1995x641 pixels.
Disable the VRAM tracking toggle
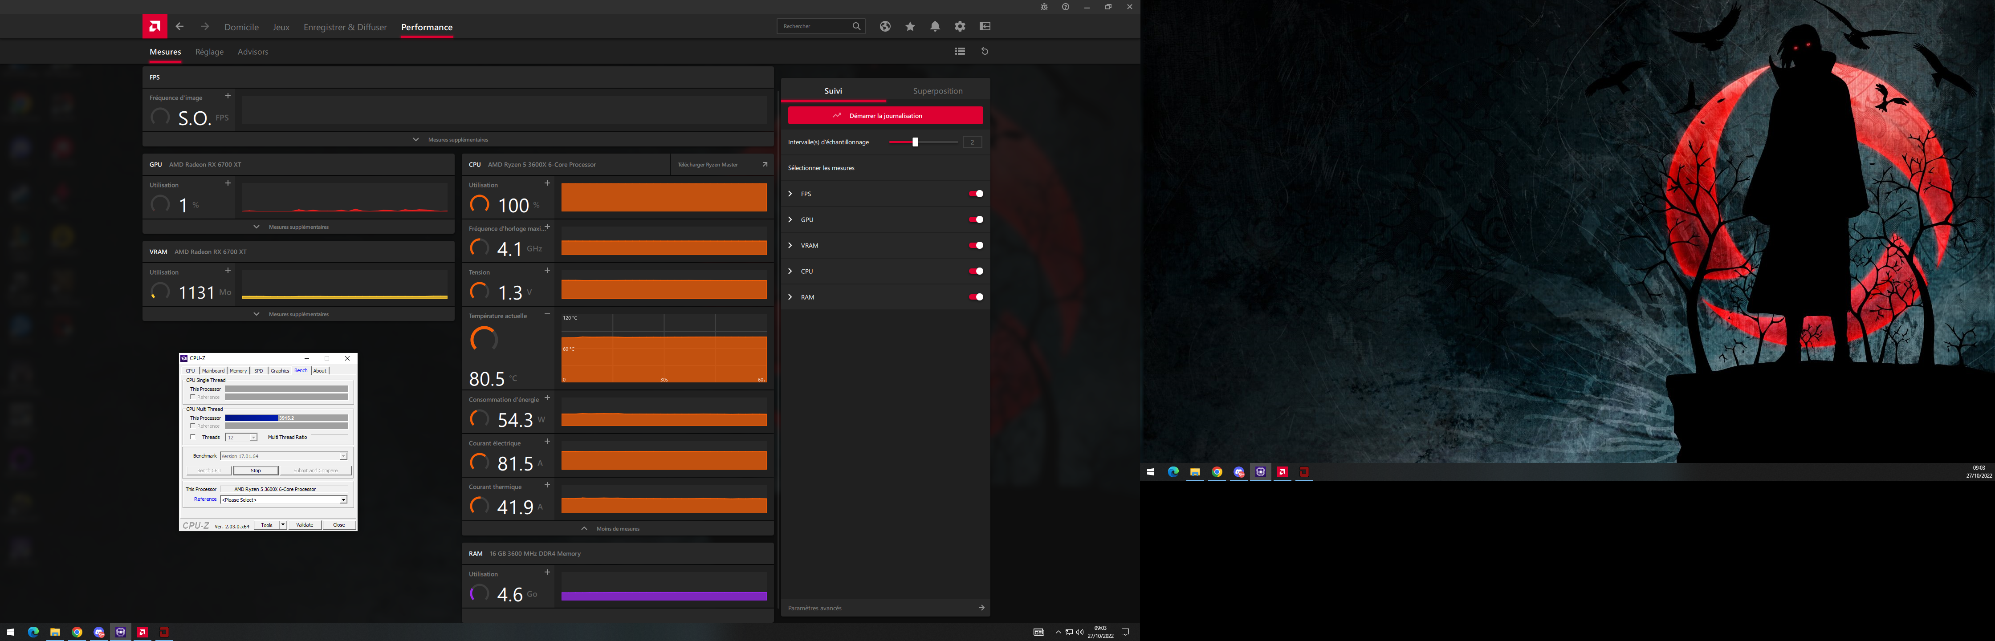click(976, 245)
